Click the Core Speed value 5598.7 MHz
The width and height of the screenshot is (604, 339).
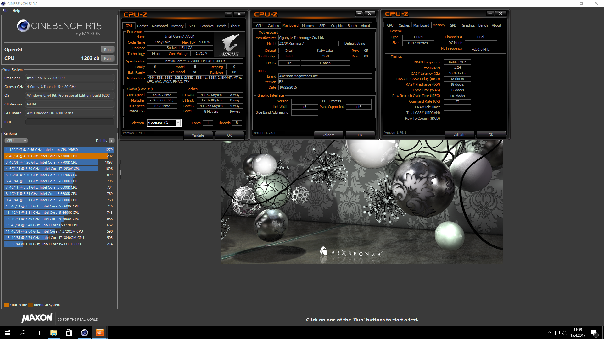tap(162, 95)
